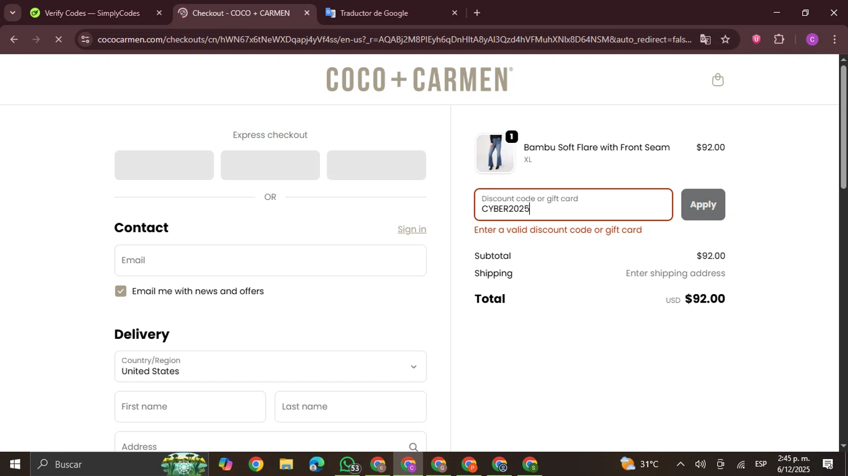Click the discount code field containing CYBER2025

(x=573, y=204)
